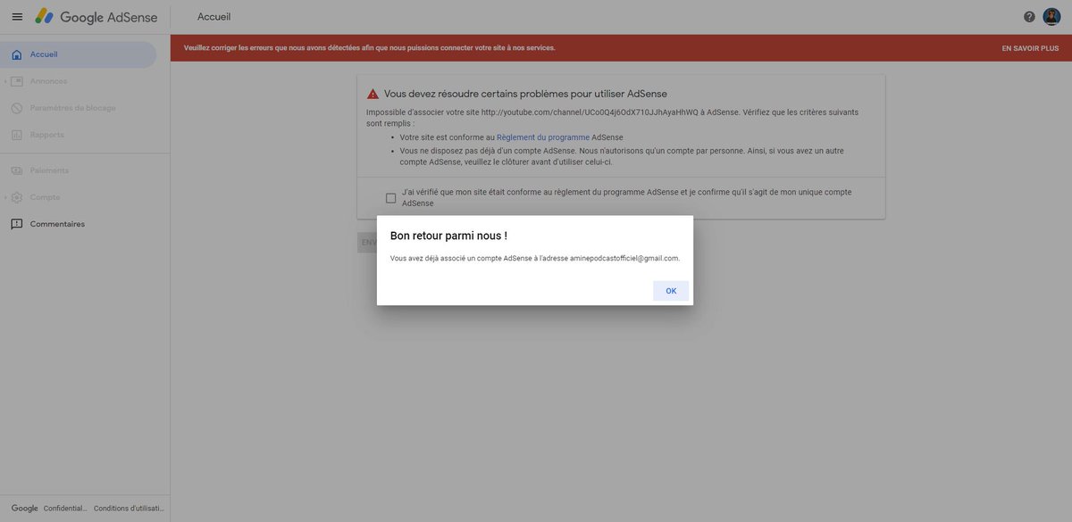Click the Commentaires feedback icon

point(17,224)
